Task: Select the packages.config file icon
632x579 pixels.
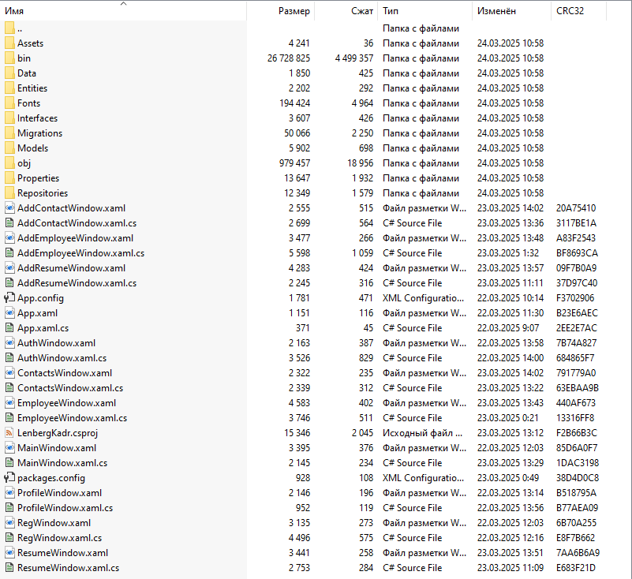Action: 9,478
